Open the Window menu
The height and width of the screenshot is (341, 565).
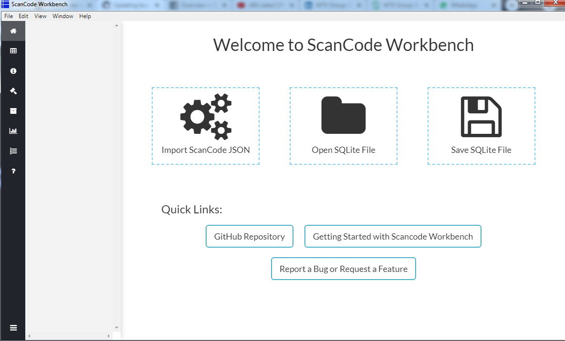pos(63,16)
